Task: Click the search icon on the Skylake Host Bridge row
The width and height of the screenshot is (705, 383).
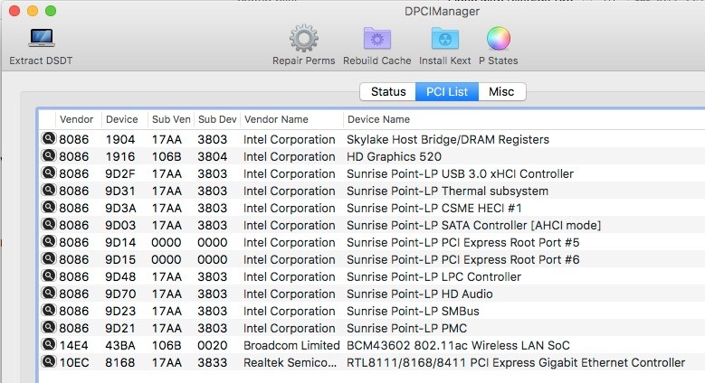Action: (x=48, y=139)
